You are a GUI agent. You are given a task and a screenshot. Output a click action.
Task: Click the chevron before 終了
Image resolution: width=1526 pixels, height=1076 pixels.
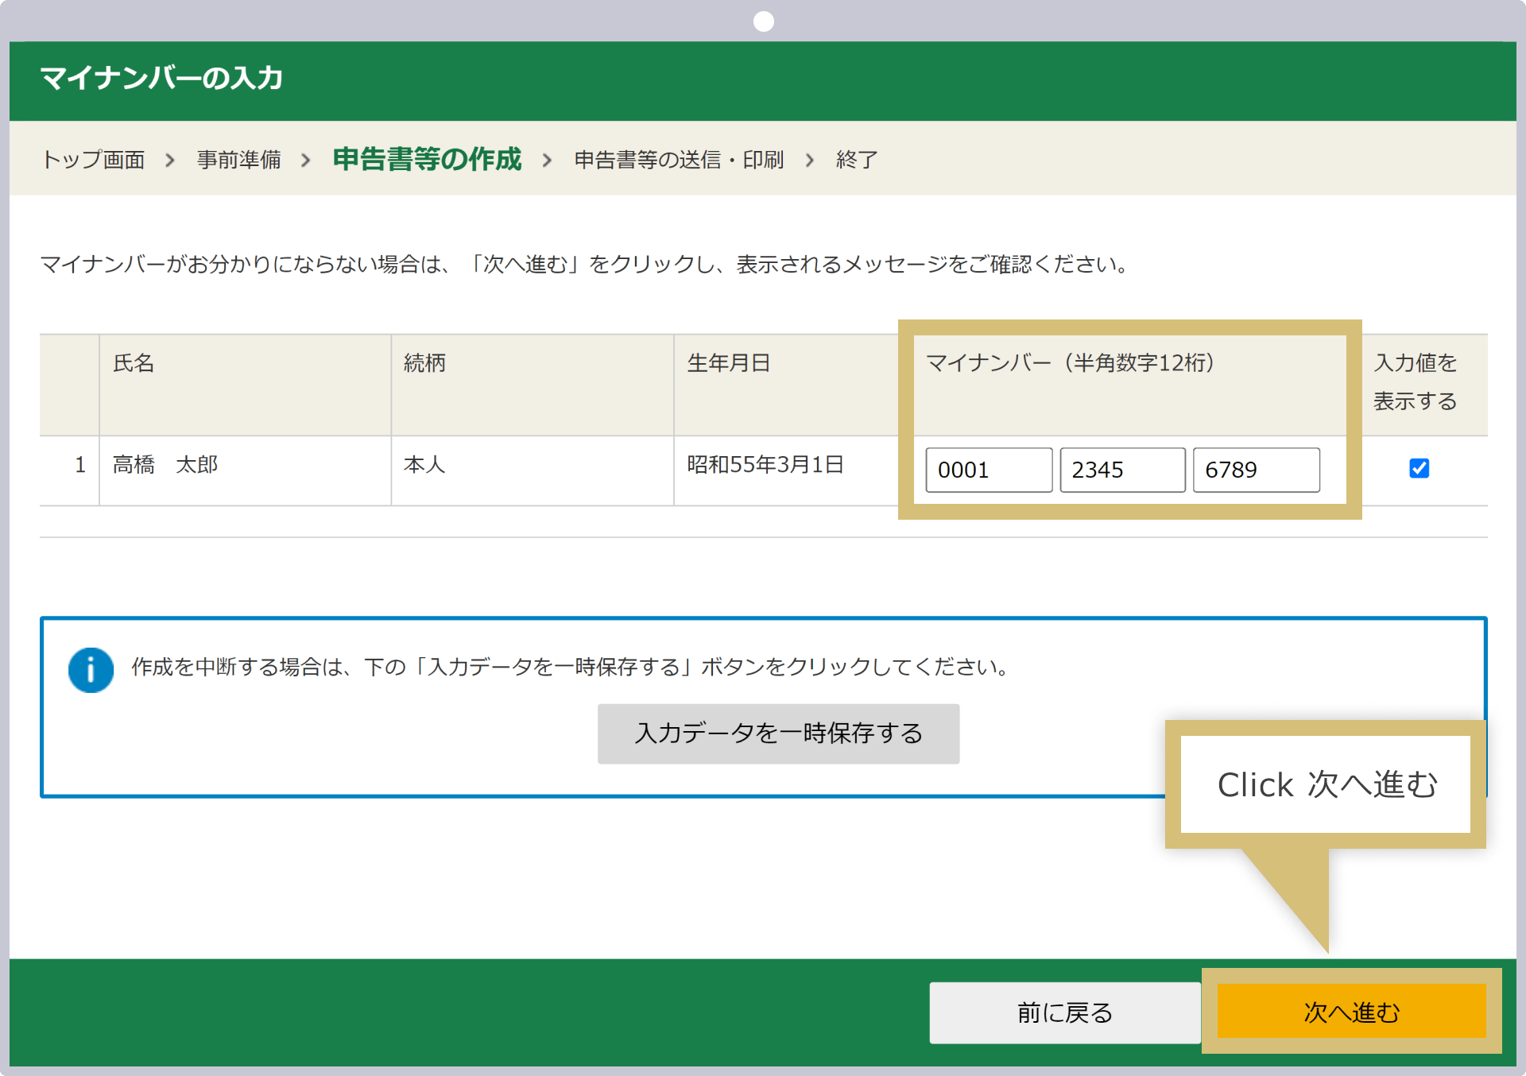pyautogui.click(x=810, y=161)
